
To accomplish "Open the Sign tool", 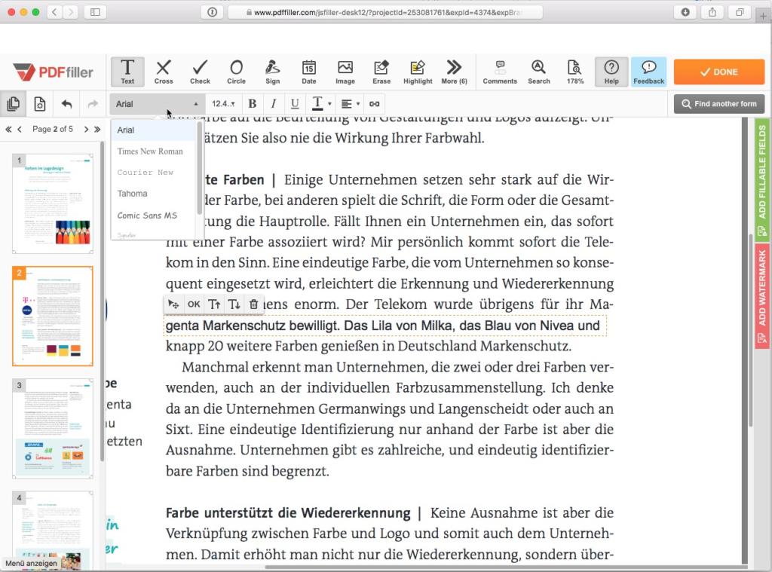I will [x=272, y=72].
